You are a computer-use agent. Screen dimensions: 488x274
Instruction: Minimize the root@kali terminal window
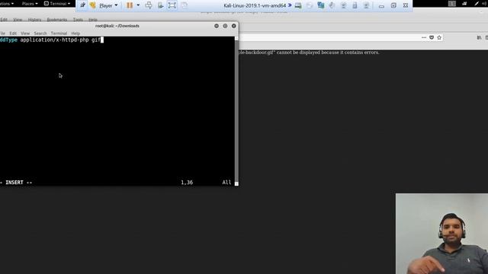click(x=217, y=26)
